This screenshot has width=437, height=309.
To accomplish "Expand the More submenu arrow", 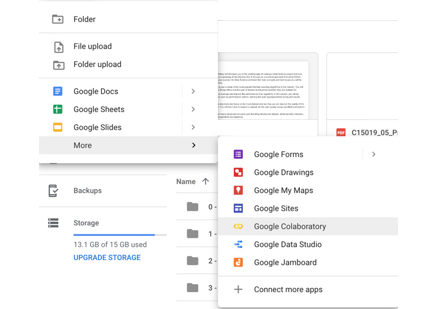I will coord(194,145).
